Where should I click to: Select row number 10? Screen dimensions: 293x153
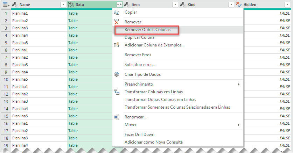coord(6,79)
